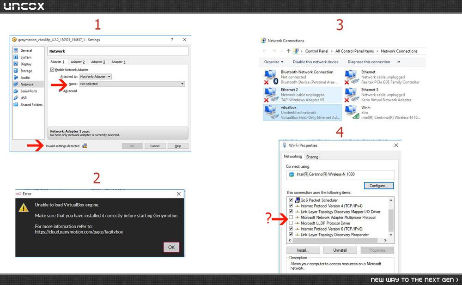Open Shared Folders icon in settings sidebar
The width and height of the screenshot is (462, 285).
[16, 105]
